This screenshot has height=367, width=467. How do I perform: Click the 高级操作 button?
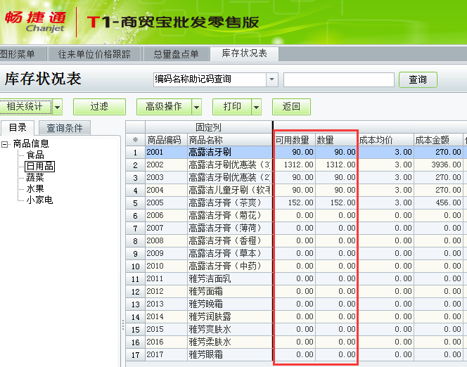pos(164,107)
